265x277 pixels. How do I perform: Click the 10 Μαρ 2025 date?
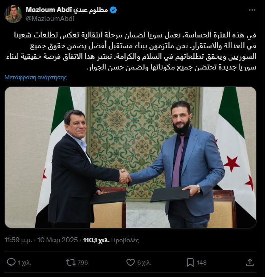pos(57,240)
